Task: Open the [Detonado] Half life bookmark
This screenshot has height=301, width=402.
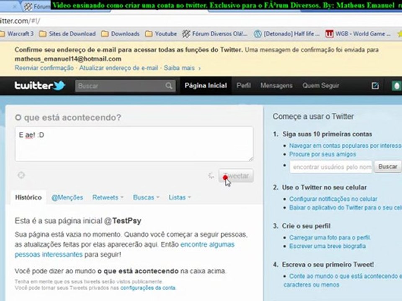Action: tap(286, 34)
